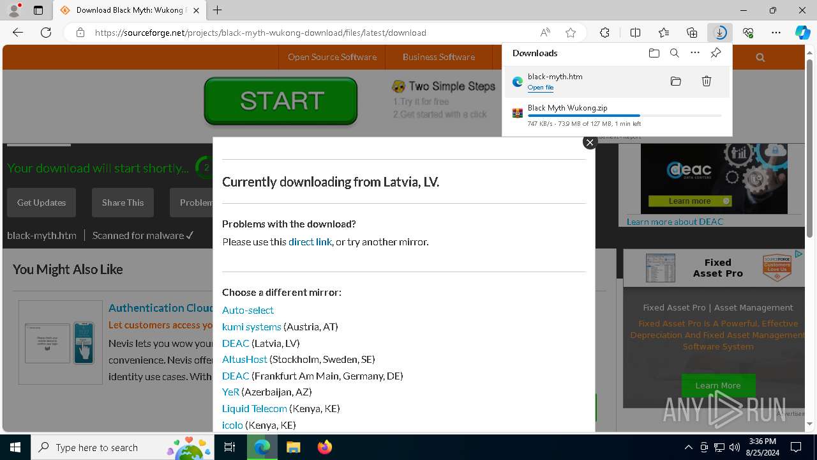Choose icolo Kenya mirror
Viewport: 817px width, 460px height.
232,425
